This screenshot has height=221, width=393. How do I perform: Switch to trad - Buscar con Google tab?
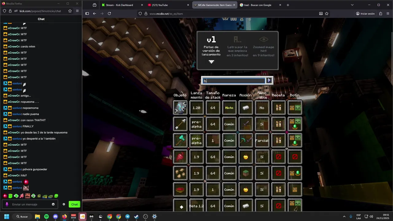click(260, 5)
